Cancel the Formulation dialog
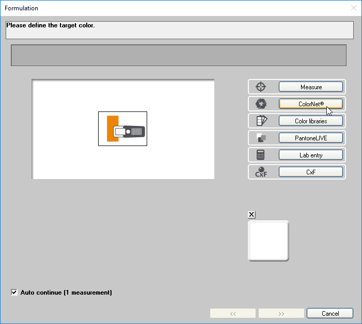Viewport: 362px width, 324px height. coord(330,313)
